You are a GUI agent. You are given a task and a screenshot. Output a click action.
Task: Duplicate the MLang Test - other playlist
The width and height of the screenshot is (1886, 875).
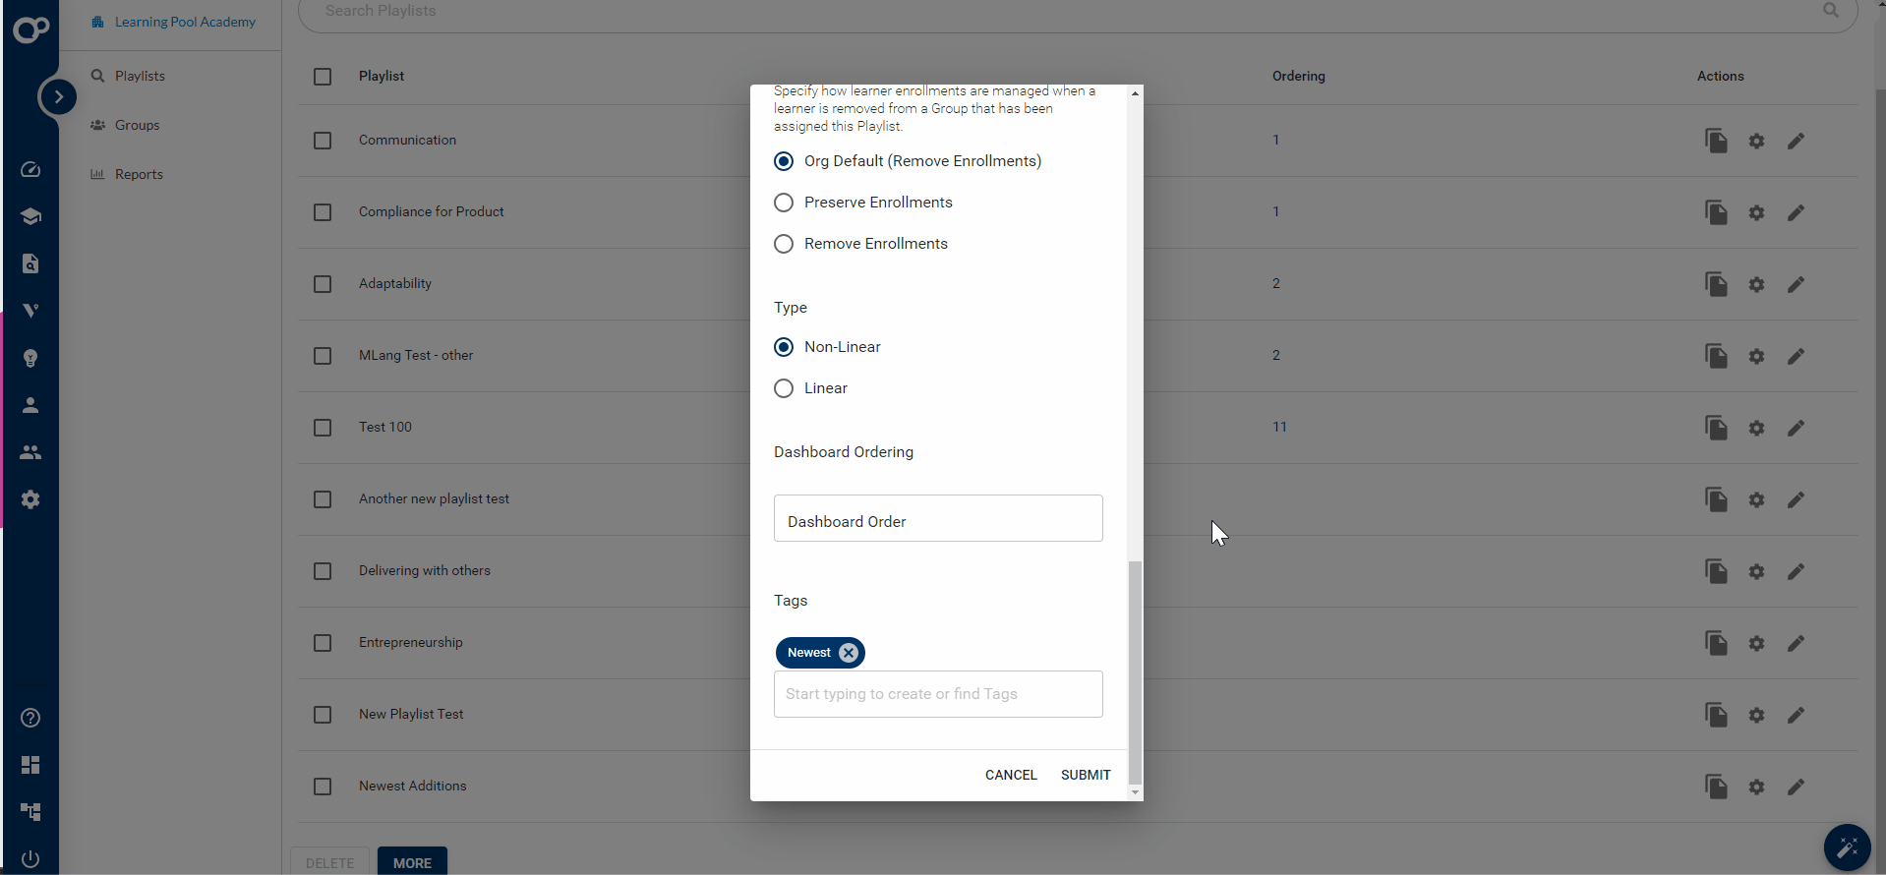point(1716,356)
